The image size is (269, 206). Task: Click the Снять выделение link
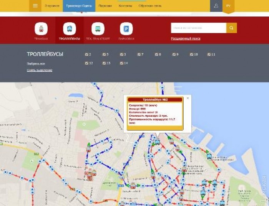pos(40,70)
